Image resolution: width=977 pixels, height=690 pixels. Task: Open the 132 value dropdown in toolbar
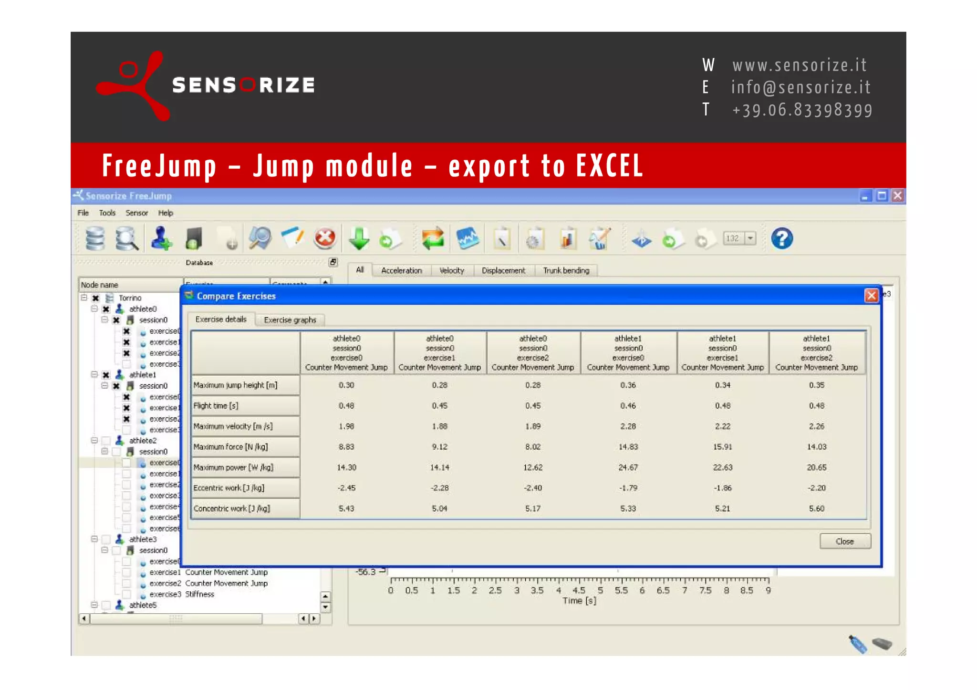[750, 238]
